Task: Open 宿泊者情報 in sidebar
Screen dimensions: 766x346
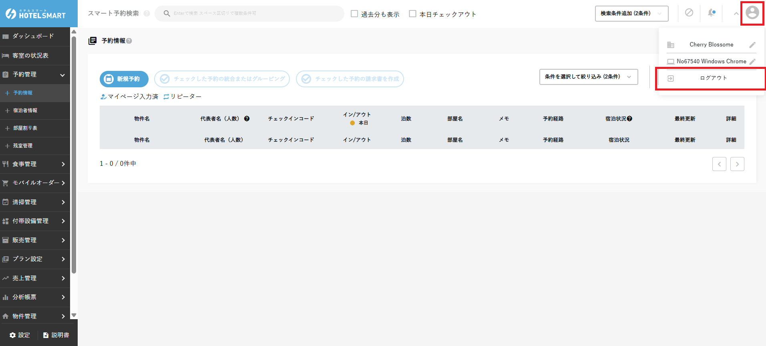Action: (25, 111)
